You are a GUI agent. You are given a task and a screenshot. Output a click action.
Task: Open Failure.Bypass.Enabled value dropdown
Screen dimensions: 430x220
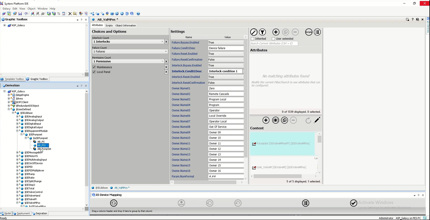click(x=226, y=42)
